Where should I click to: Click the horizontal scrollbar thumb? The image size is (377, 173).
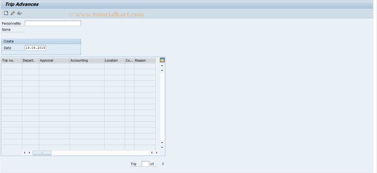[42, 153]
